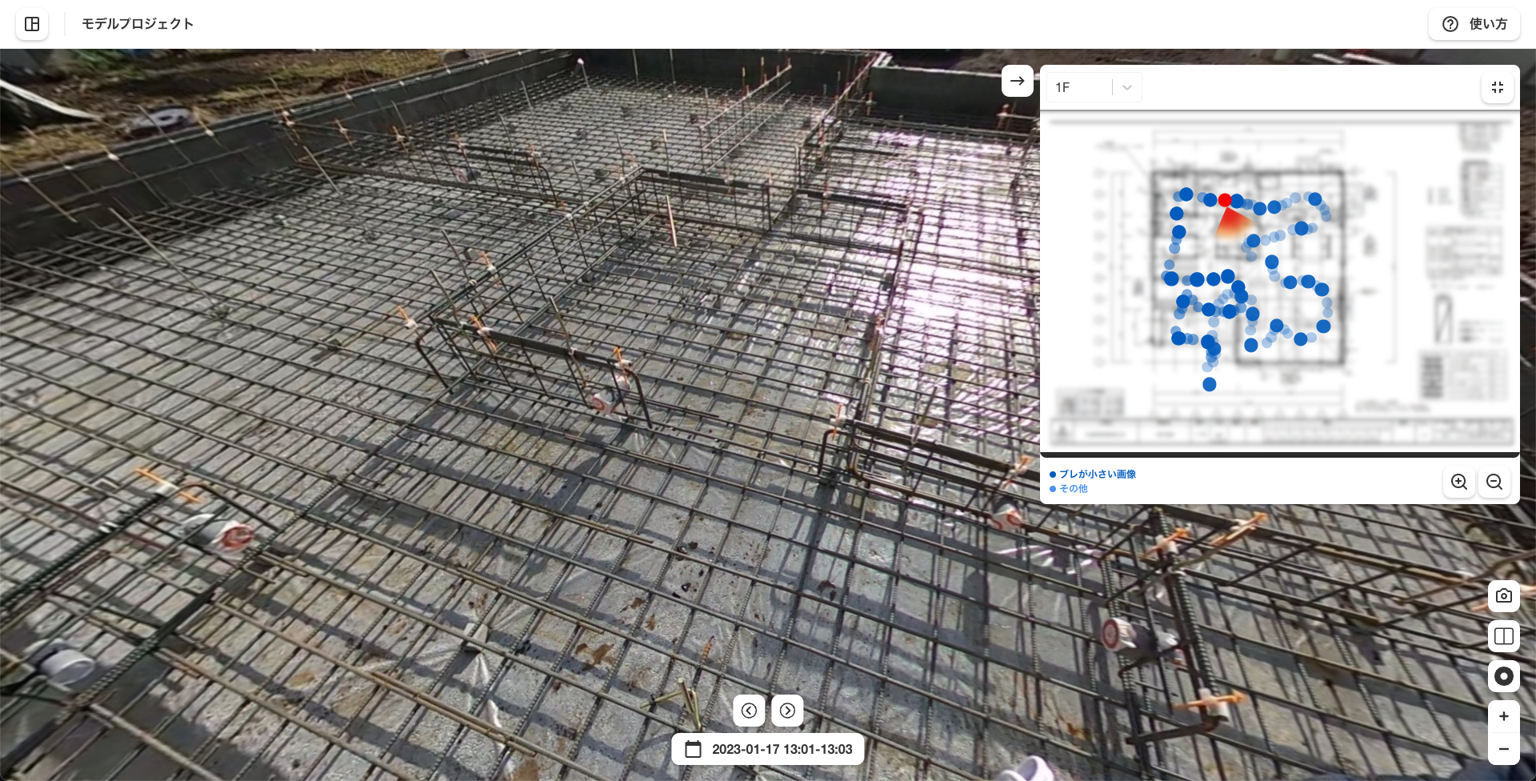
Task: Collapse the minimap panel with arrow button
Action: pos(1017,81)
